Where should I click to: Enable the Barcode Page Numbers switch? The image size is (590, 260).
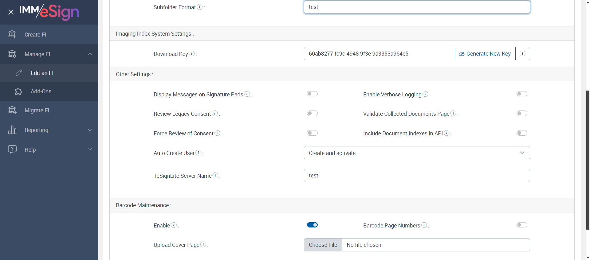[522, 225]
